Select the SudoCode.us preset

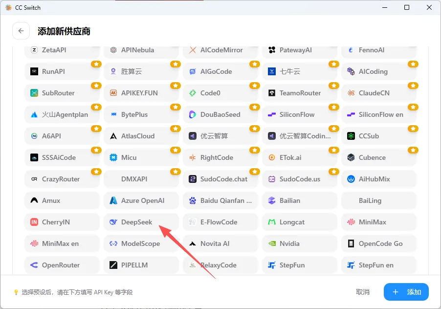click(300, 179)
